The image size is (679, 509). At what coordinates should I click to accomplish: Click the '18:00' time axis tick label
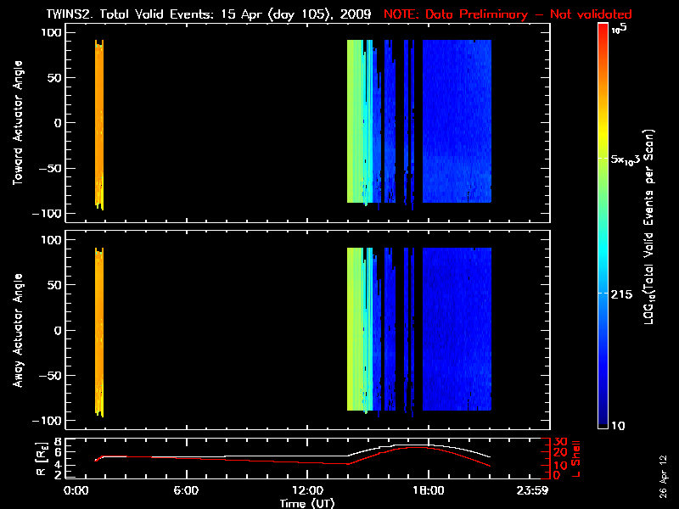[x=429, y=491]
